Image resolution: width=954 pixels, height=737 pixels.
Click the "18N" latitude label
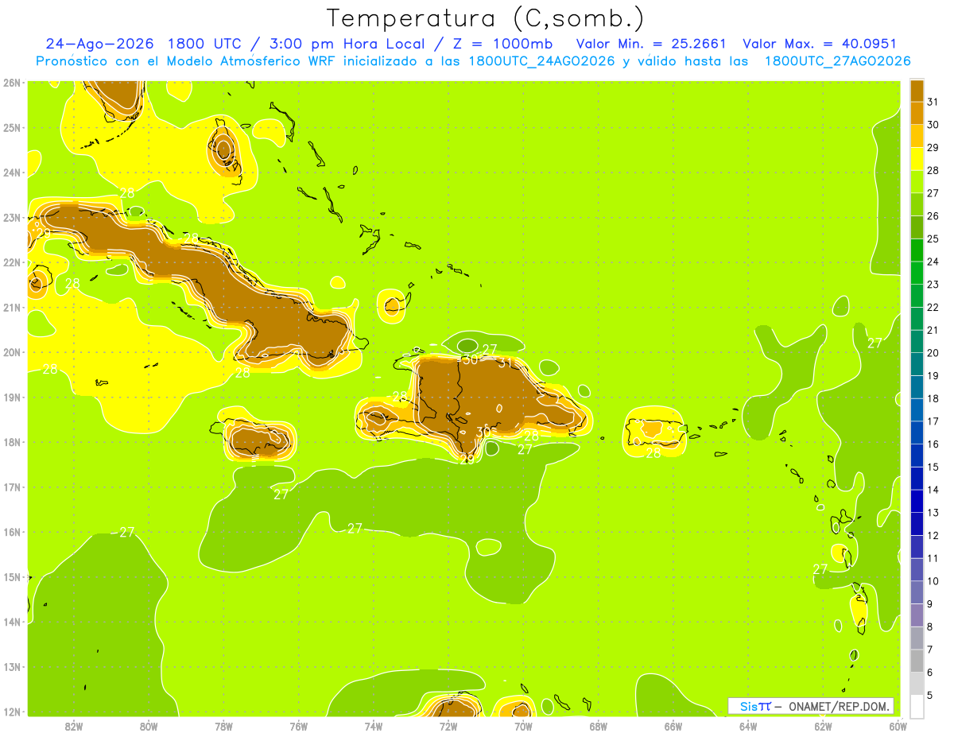click(11, 442)
